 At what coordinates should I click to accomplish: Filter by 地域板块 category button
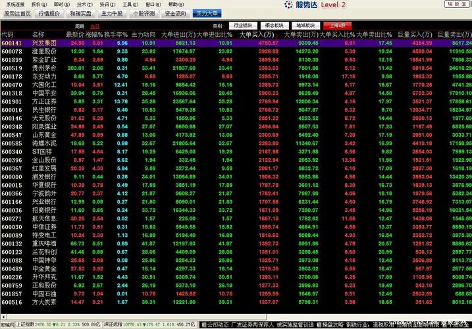(x=305, y=26)
